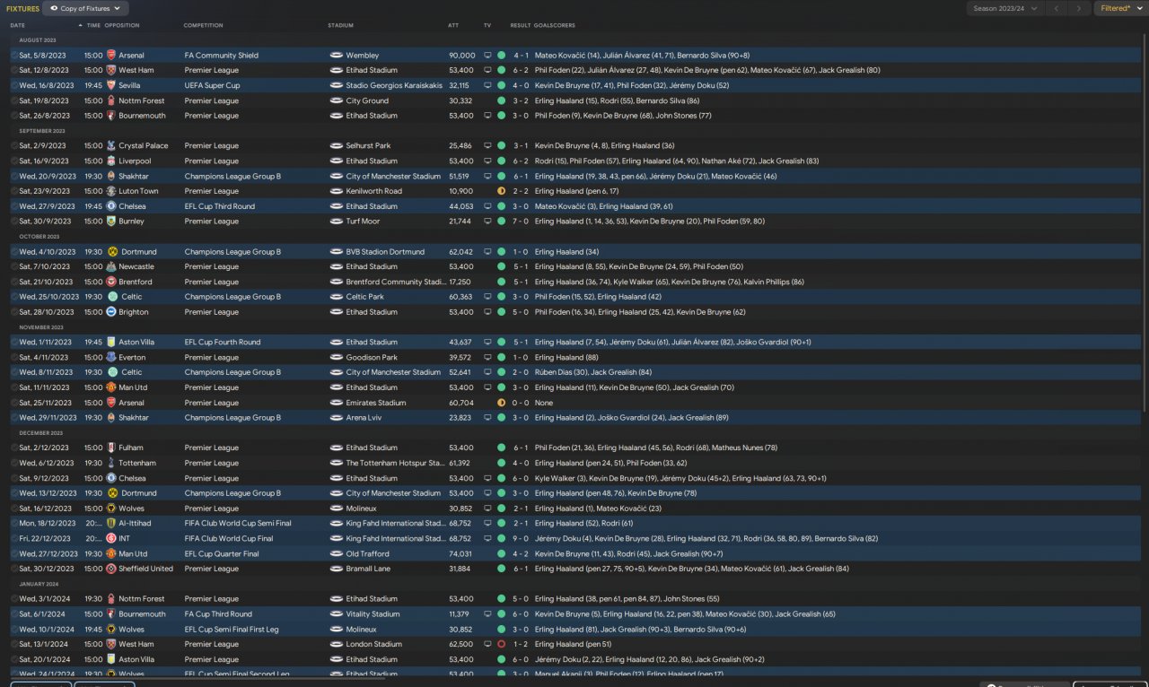Click the 7 - 0 result against Burnley

tap(521, 221)
